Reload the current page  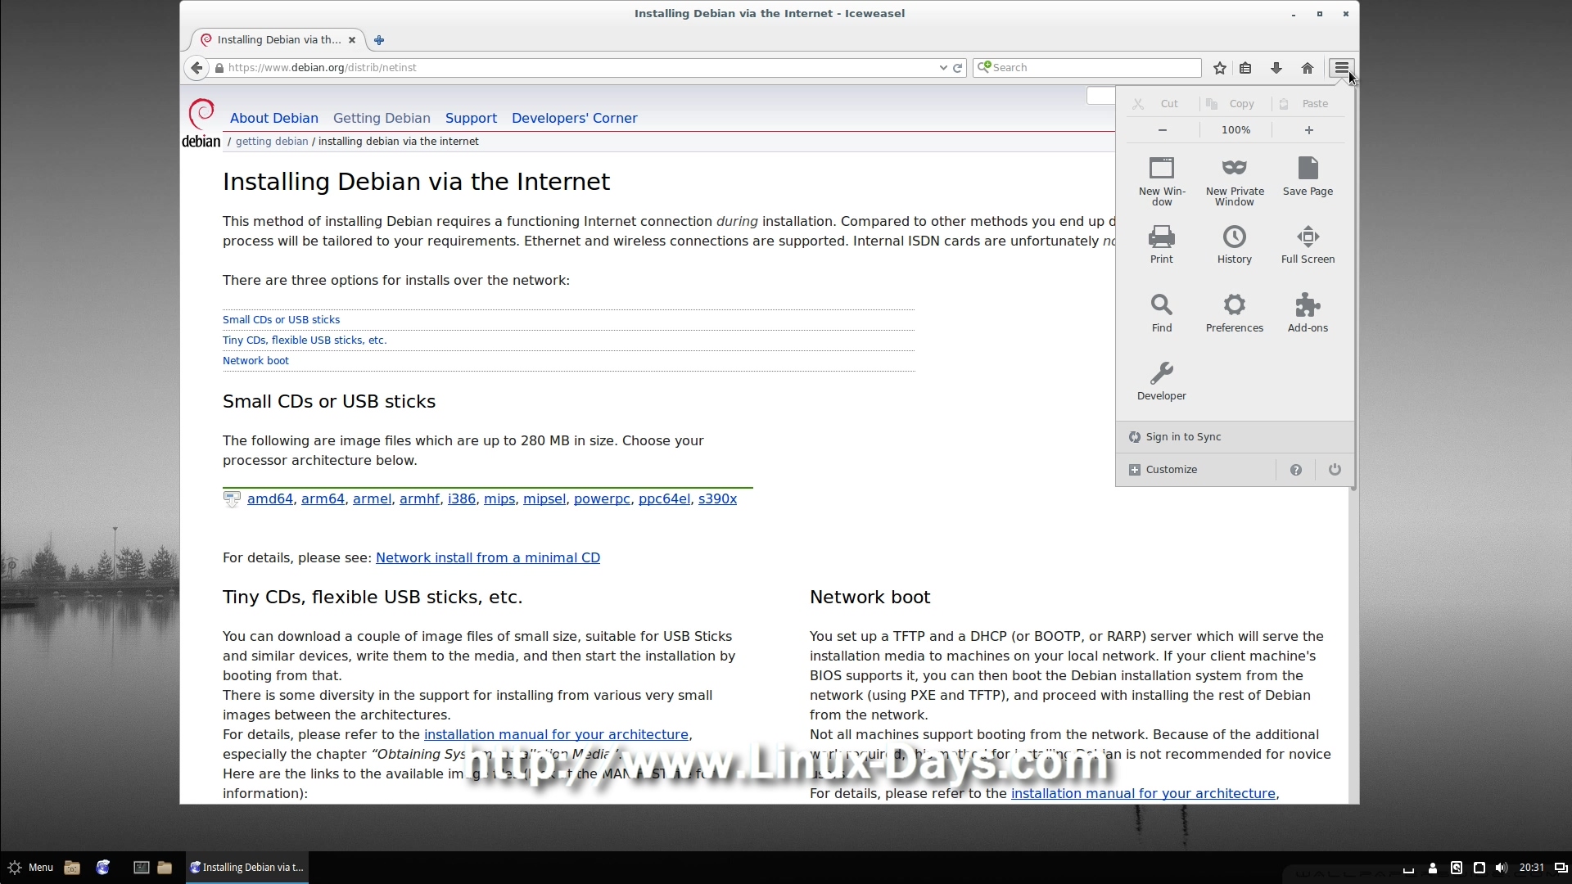click(x=957, y=68)
